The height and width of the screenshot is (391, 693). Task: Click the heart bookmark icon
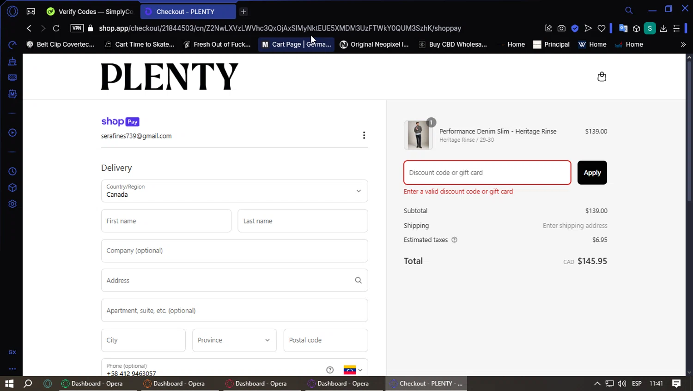point(601,28)
